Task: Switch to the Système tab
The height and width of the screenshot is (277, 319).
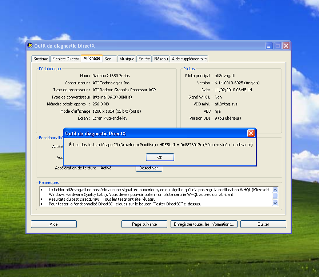Action: tap(41, 59)
